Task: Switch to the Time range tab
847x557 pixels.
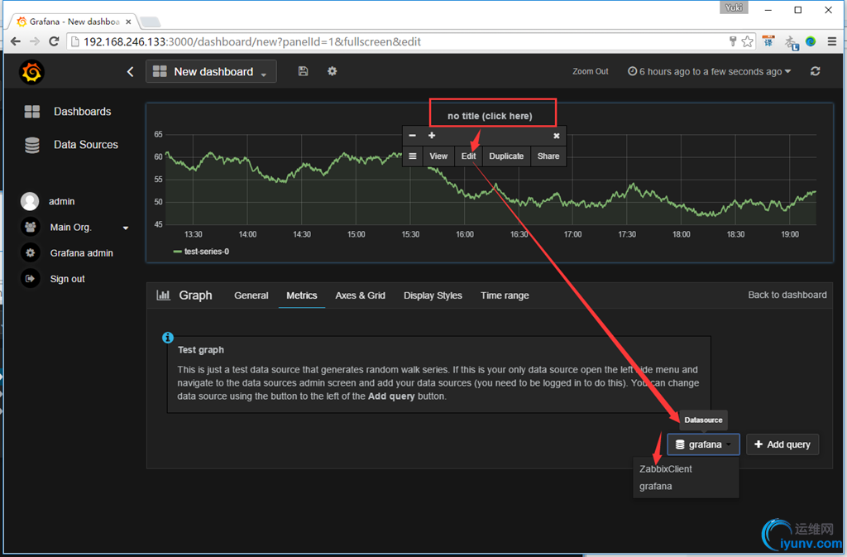Action: point(505,295)
